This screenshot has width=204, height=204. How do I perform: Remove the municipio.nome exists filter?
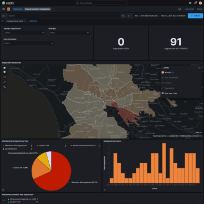tap(24, 21)
